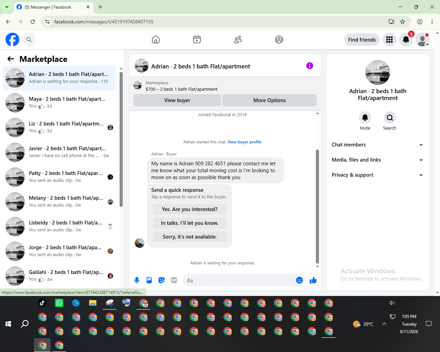Open the Windows notification center icon
Viewport: 440px width, 352px height.
(x=429, y=324)
